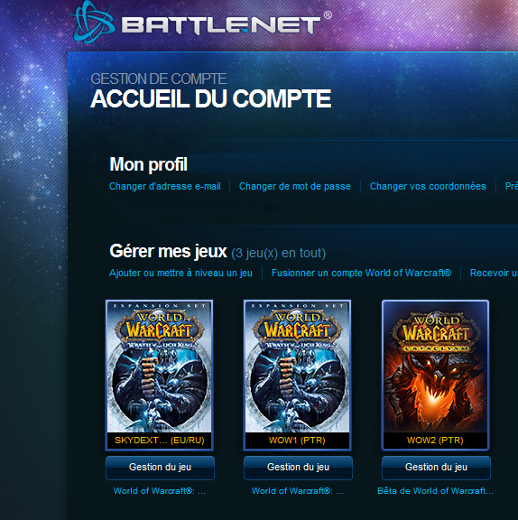Select the SKYDEXT... (EU/RU) account label
This screenshot has height=520, width=518.
160,441
